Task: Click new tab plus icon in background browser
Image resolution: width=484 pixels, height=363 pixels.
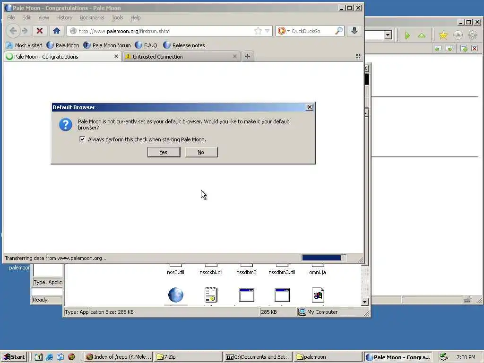Action: coord(464,48)
